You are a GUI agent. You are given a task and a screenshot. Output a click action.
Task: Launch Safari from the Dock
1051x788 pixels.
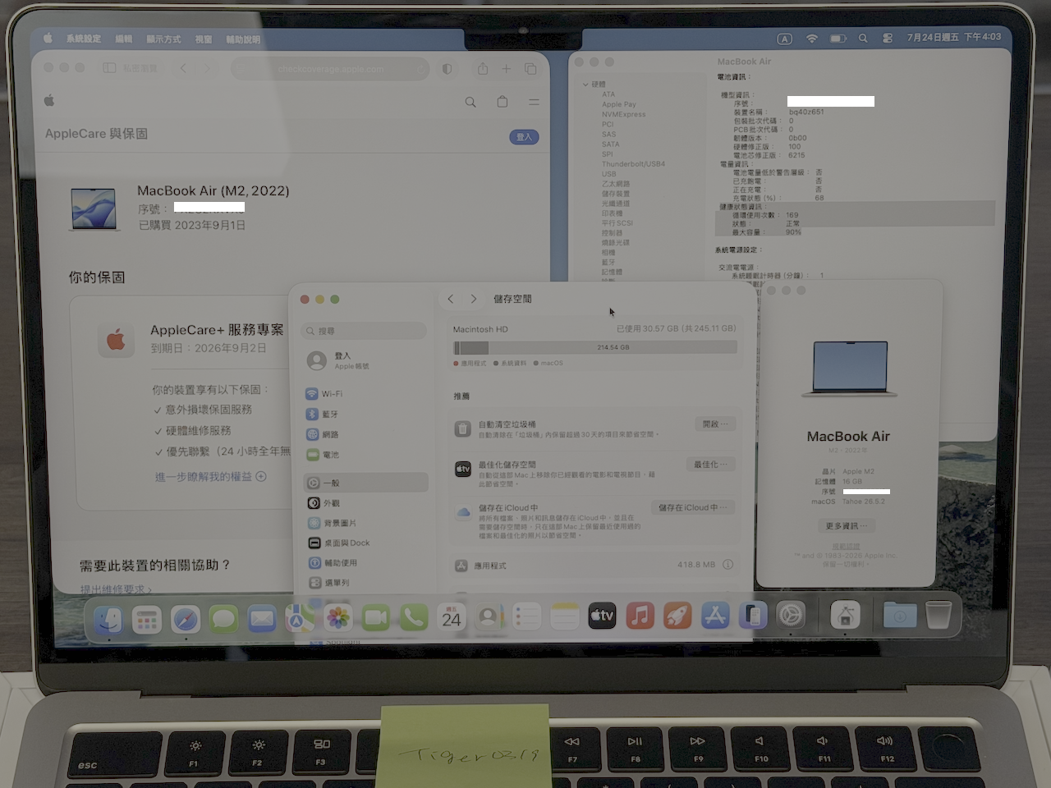(186, 619)
